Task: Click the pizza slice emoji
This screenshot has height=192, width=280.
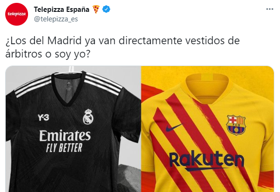Action: coord(96,10)
